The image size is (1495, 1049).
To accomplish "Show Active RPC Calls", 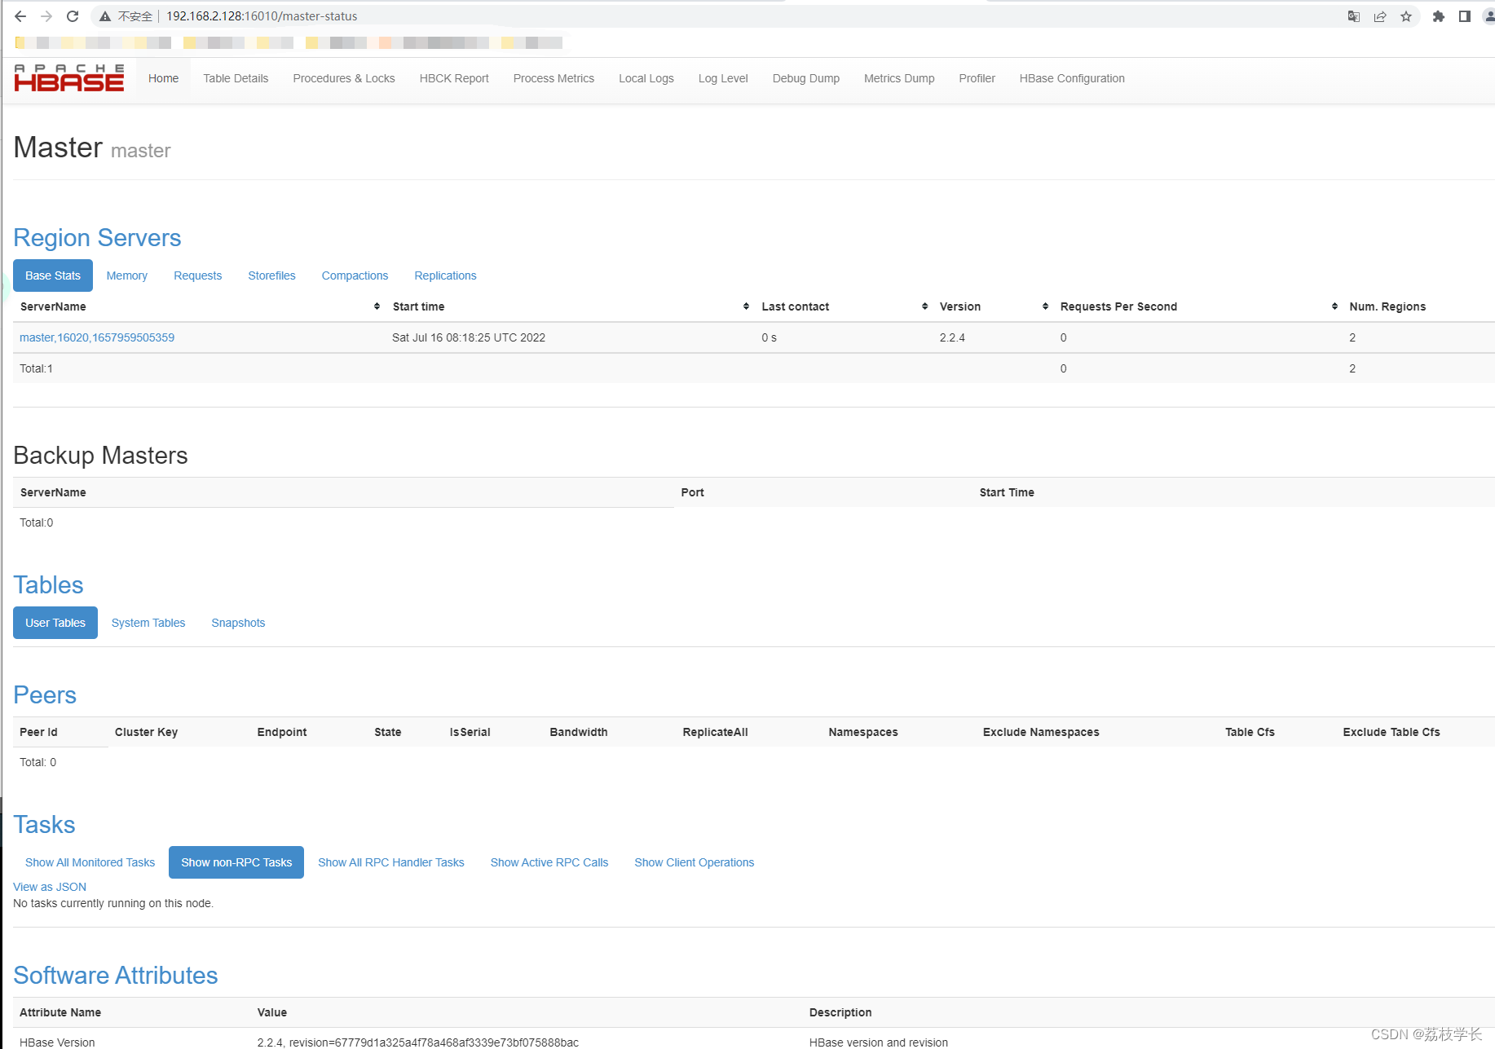I will click(x=549, y=862).
